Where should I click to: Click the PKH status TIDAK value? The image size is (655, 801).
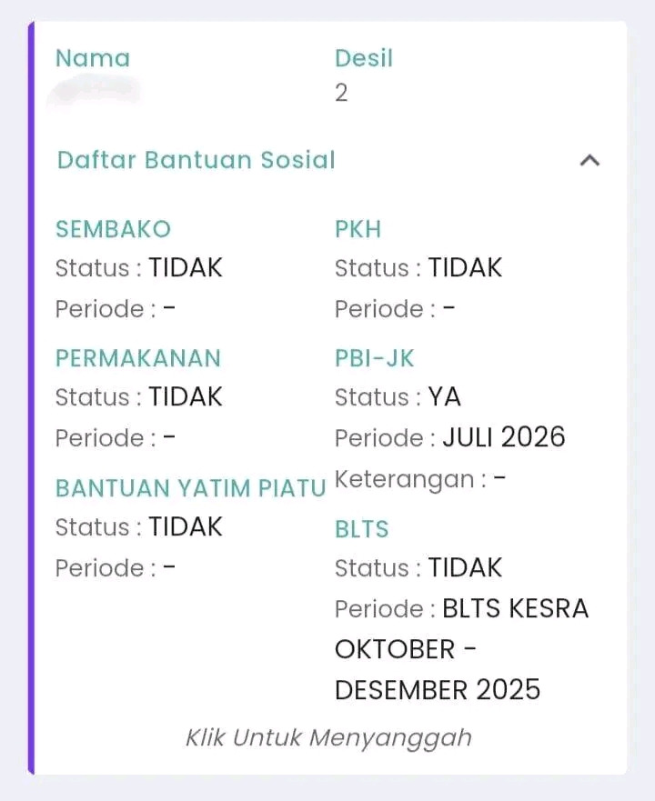465,267
